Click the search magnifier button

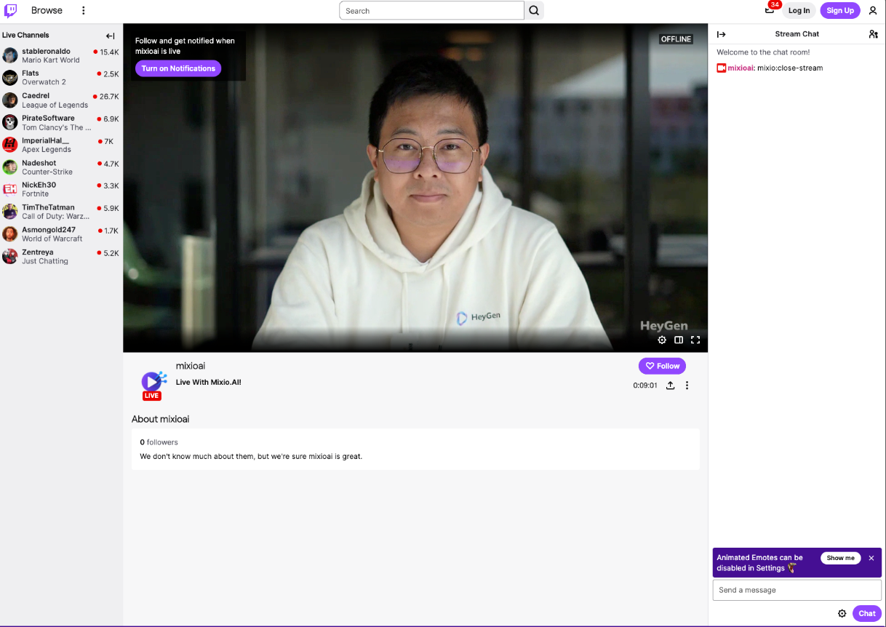point(534,11)
